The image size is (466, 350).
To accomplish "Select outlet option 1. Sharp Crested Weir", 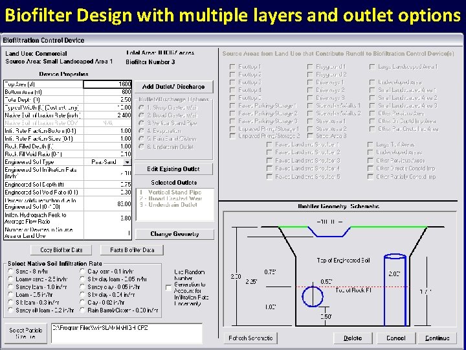I will point(142,108).
